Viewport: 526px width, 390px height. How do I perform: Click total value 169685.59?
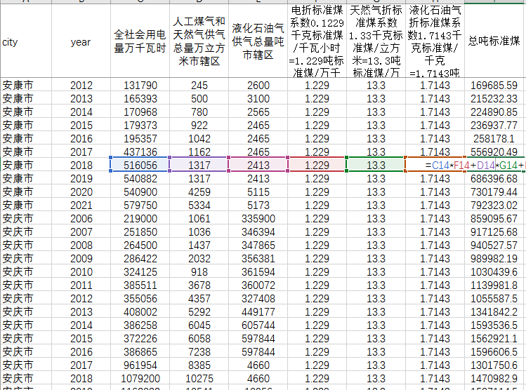tap(495, 85)
